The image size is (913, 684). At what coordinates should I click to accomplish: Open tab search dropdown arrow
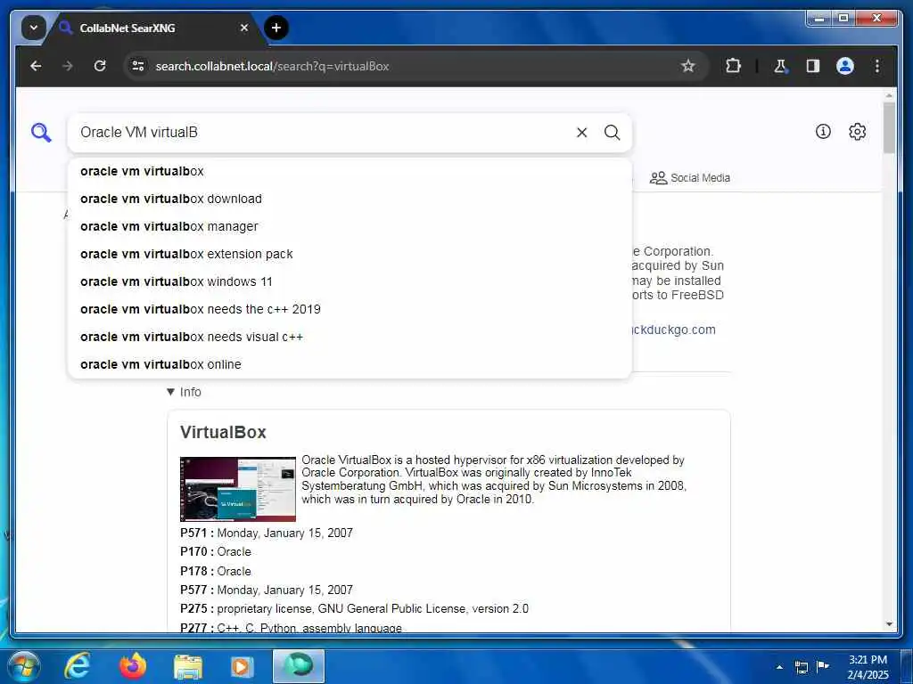(34, 28)
